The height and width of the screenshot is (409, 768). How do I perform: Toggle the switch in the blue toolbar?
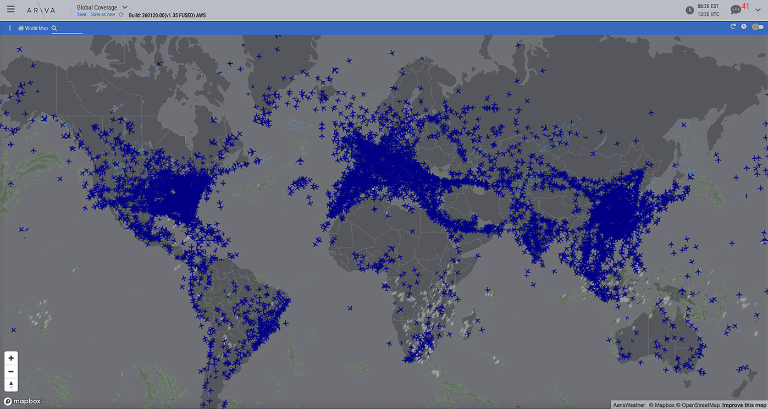click(x=758, y=27)
